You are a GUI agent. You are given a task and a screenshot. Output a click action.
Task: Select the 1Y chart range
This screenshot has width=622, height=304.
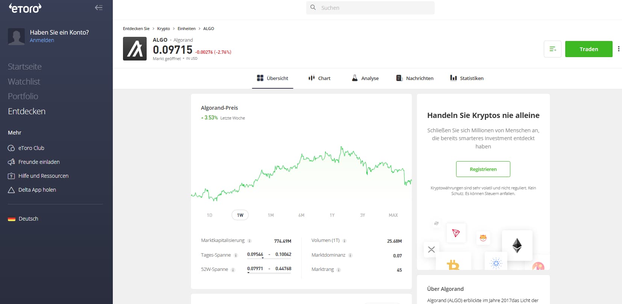point(332,215)
